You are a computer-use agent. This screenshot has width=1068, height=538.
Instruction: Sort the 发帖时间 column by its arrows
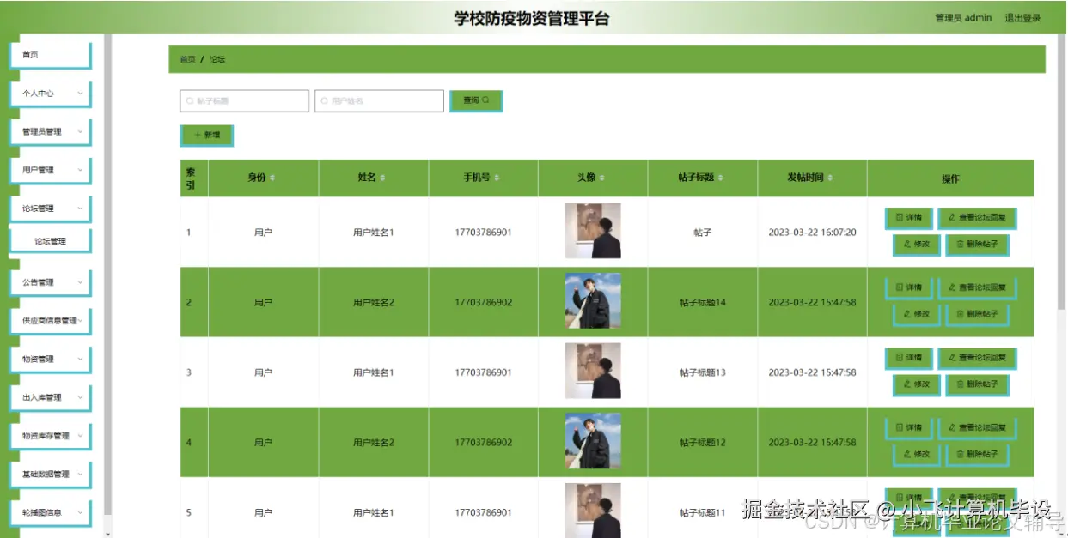point(830,178)
